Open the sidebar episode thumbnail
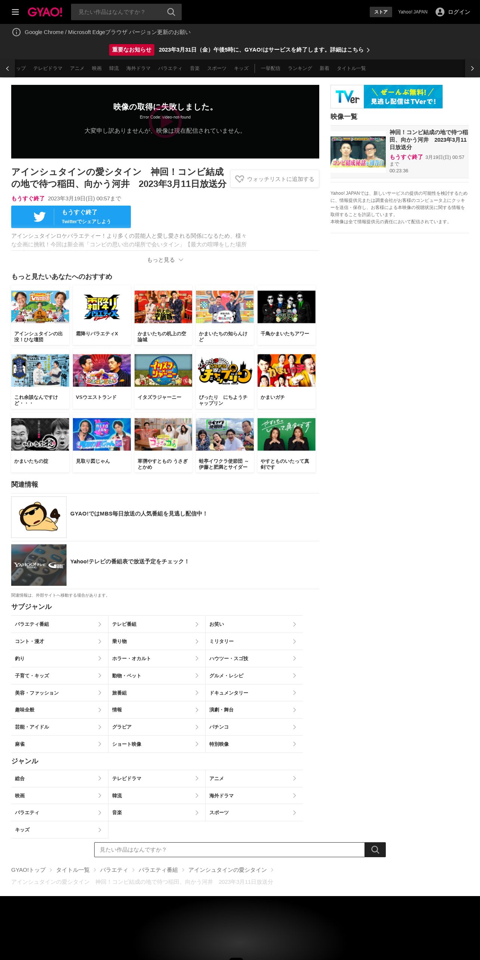Screen dimensions: 480x960 (358, 152)
